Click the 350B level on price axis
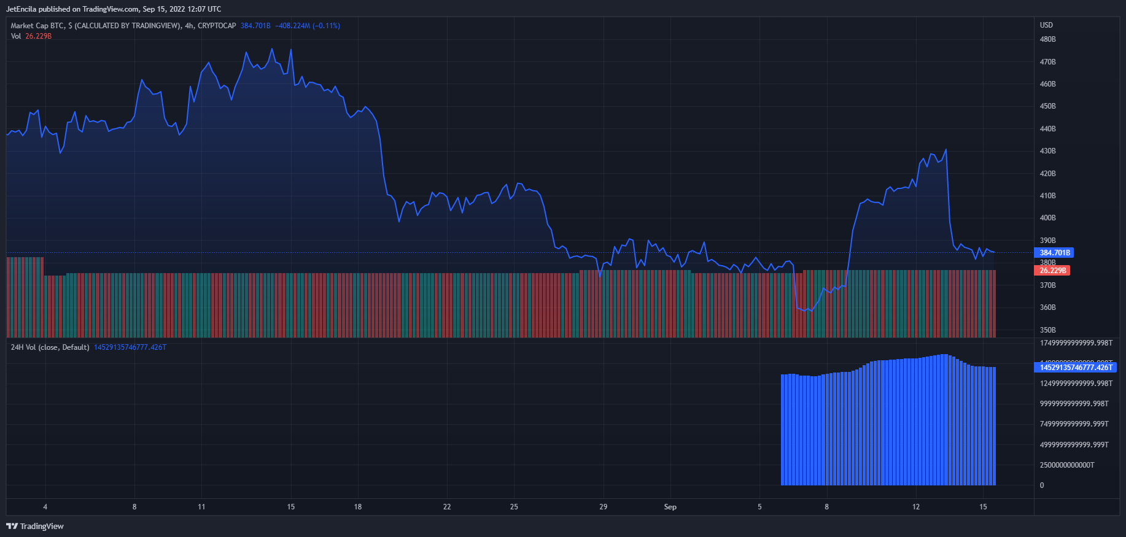This screenshot has width=1126, height=537. tap(1047, 330)
